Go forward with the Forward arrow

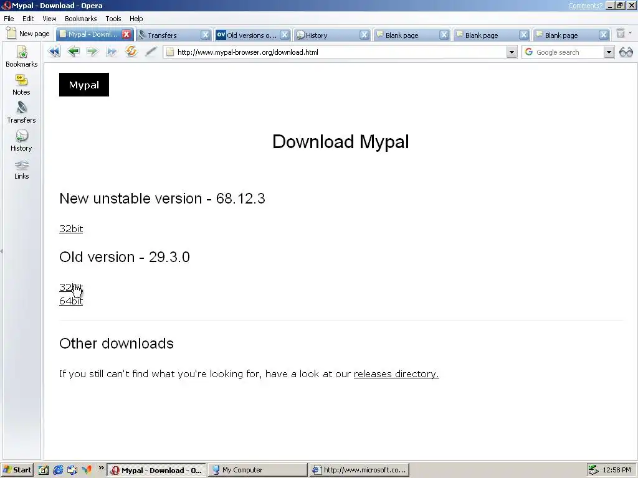92,52
